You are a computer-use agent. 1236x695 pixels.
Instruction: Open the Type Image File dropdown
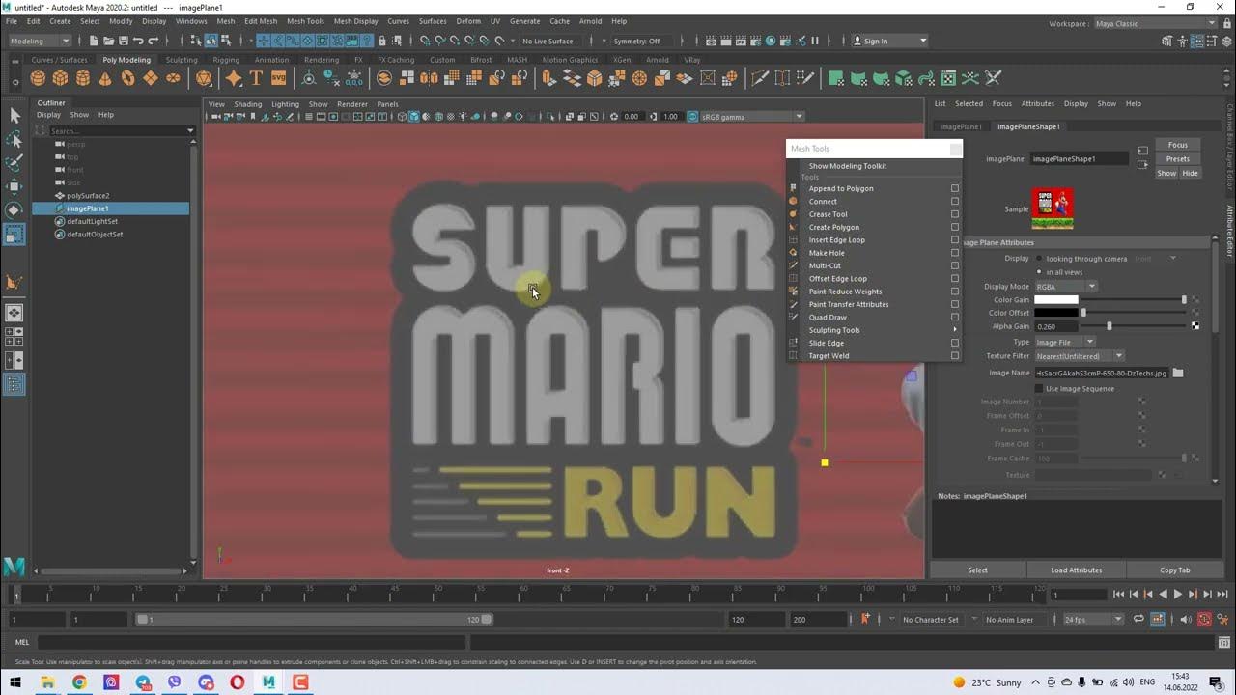pos(1065,342)
